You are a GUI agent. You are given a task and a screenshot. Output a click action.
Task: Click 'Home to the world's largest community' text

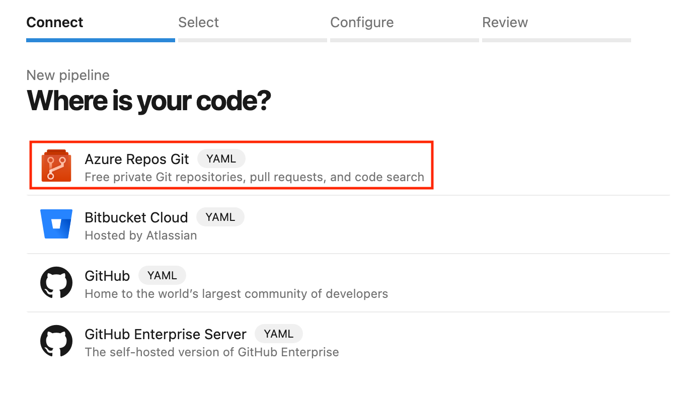tap(237, 294)
